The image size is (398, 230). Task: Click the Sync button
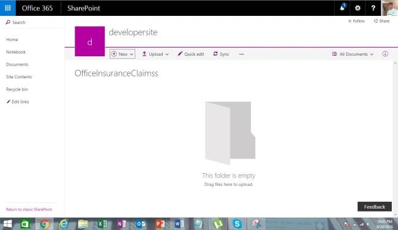click(x=221, y=54)
